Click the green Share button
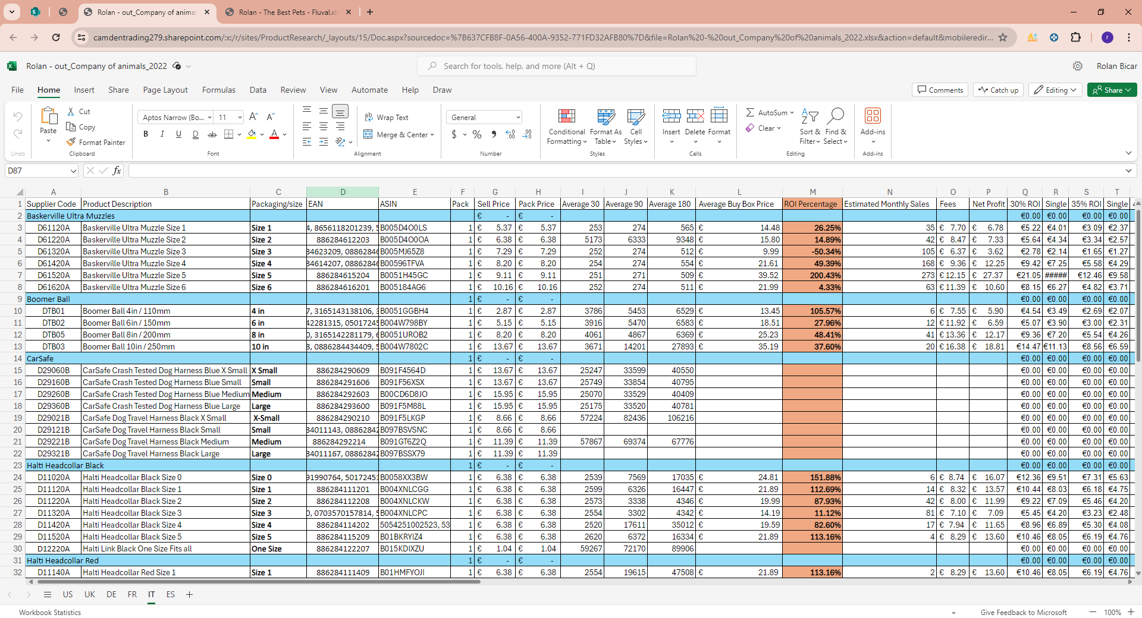The height and width of the screenshot is (618, 1142). pos(1111,90)
